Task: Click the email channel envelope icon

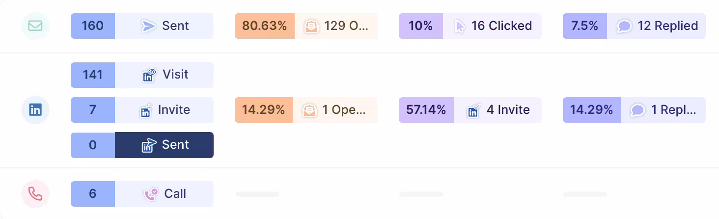Action: click(x=35, y=26)
